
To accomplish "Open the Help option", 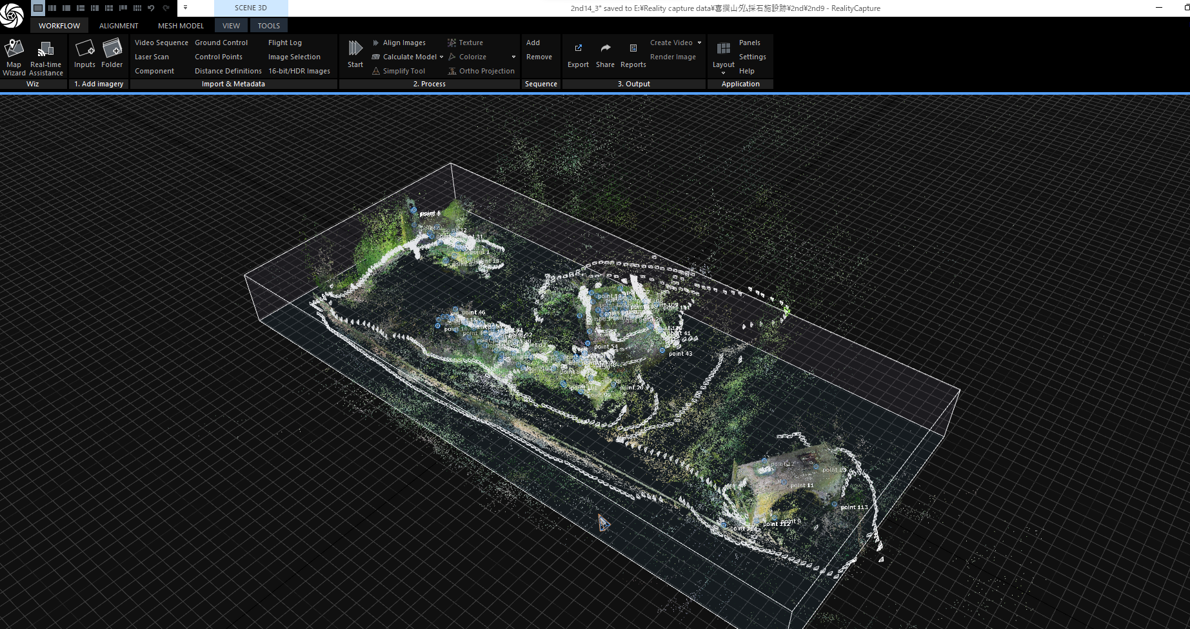I will tap(746, 71).
